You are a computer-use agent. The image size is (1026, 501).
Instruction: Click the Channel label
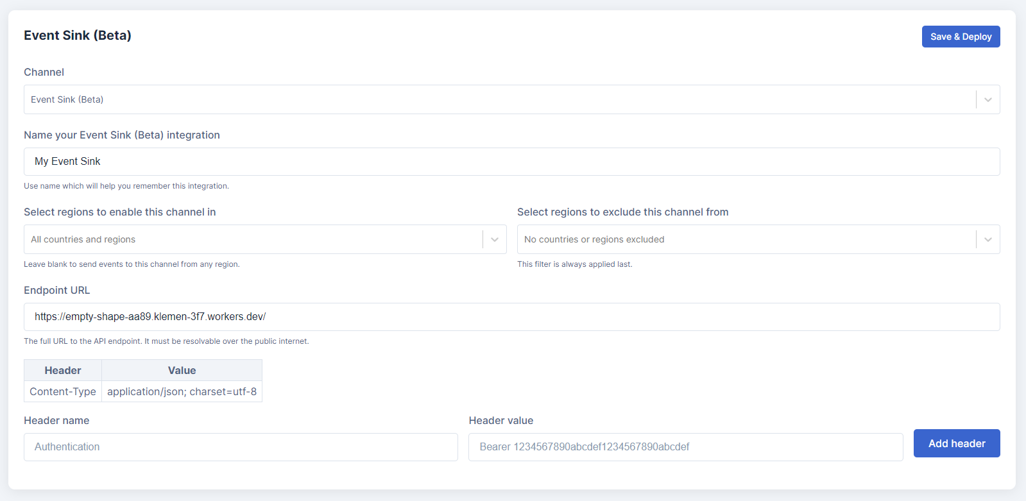44,72
